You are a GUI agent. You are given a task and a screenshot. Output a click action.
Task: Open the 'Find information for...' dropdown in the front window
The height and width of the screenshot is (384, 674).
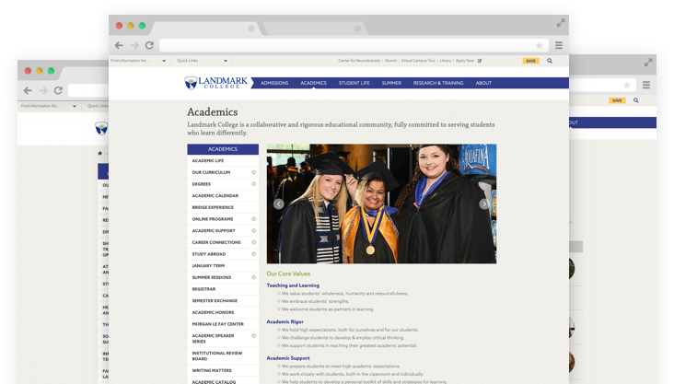[138, 61]
